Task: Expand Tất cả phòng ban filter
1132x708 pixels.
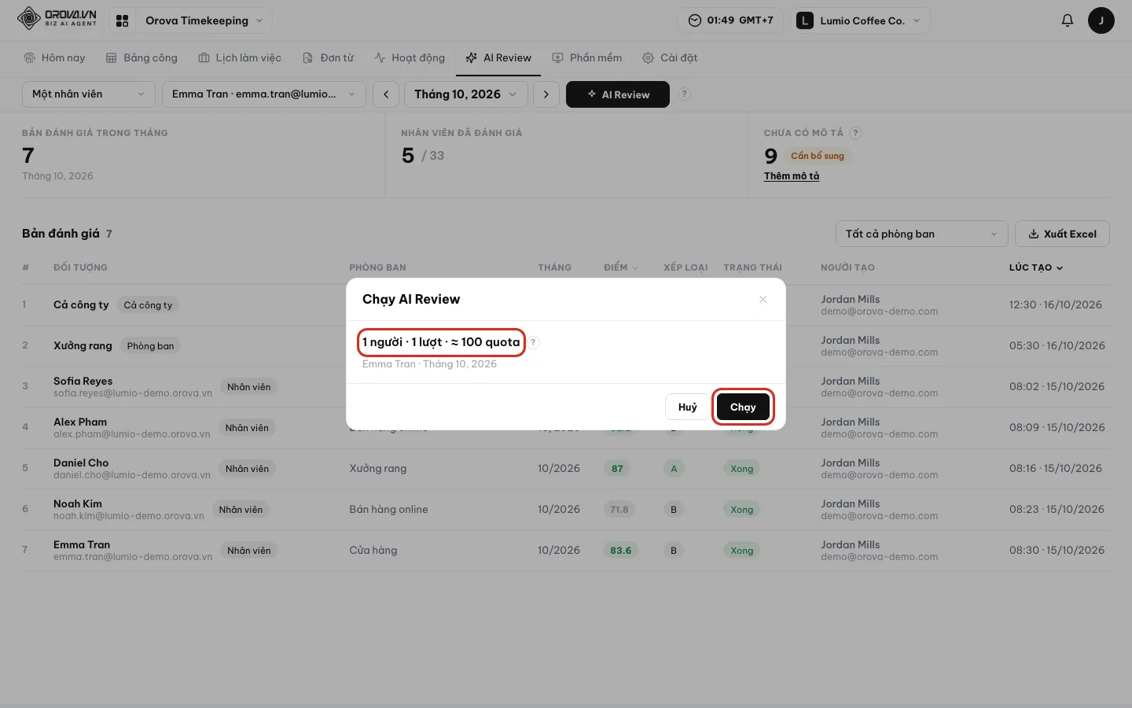Action: [921, 234]
